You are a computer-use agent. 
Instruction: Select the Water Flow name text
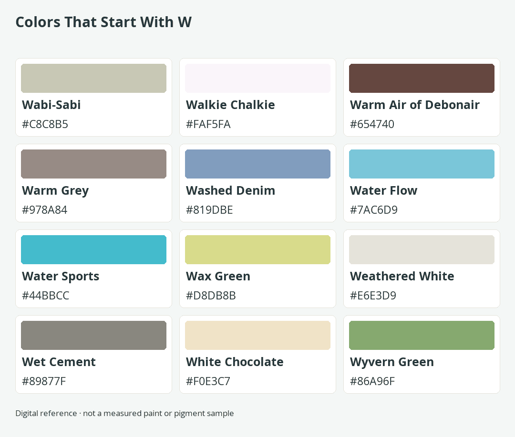[x=383, y=190]
